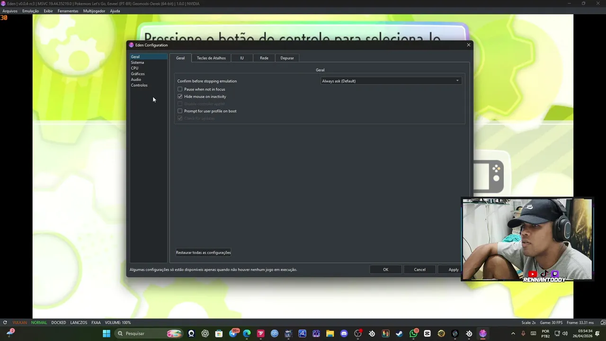Image resolution: width=606 pixels, height=341 pixels.
Task: Click NORMAL accuracy in the status bar
Action: point(39,323)
